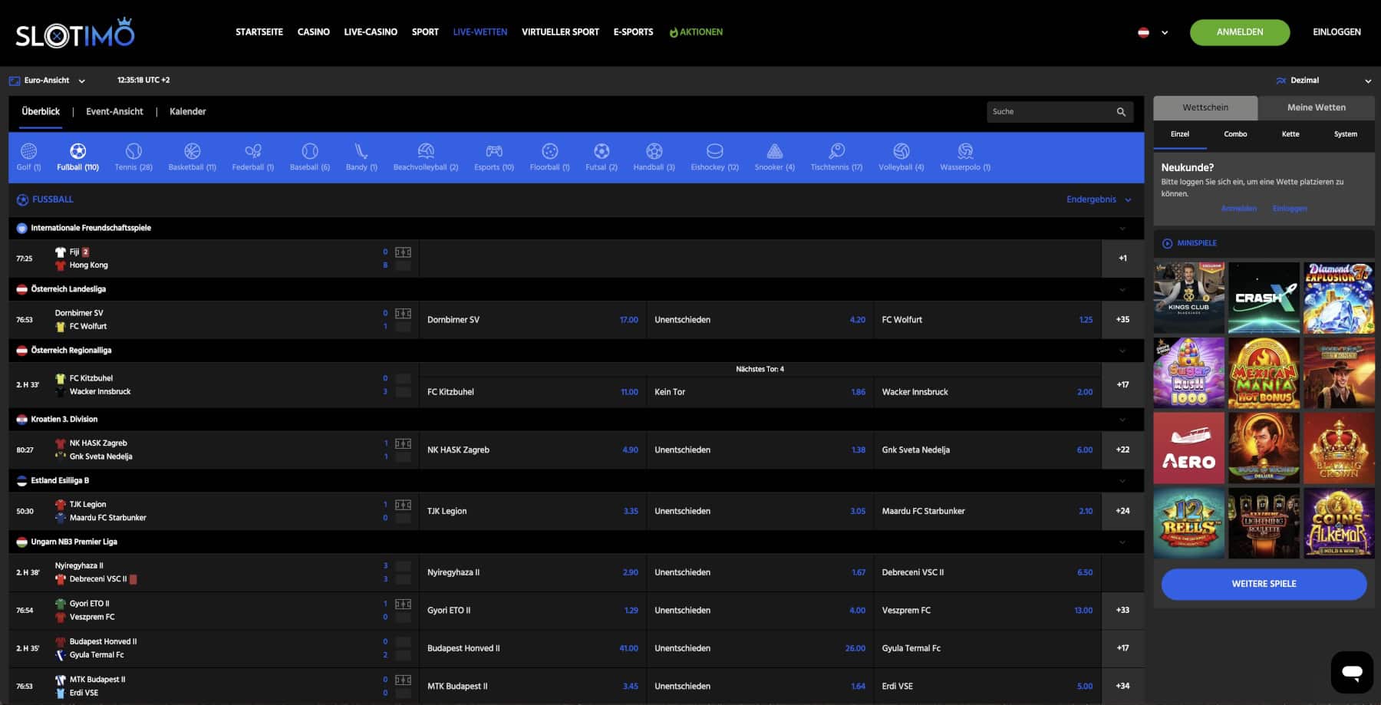Open the Eishockey (12) puck icon
1381x705 pixels.
(714, 151)
